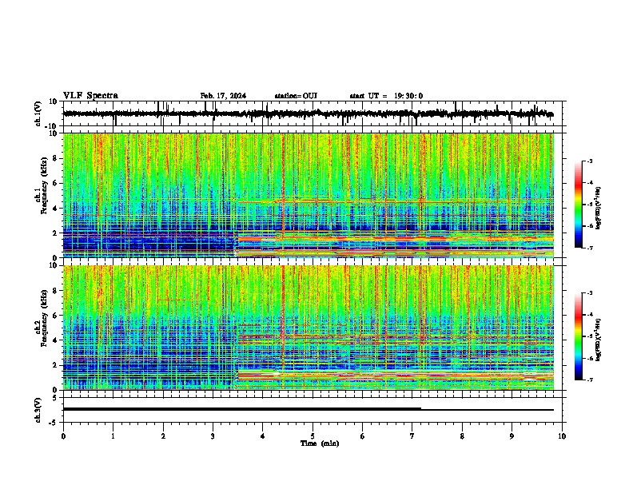633x489 pixels.
Task: Click the ch.3 thick horizontal signal line
Action: click(242, 409)
